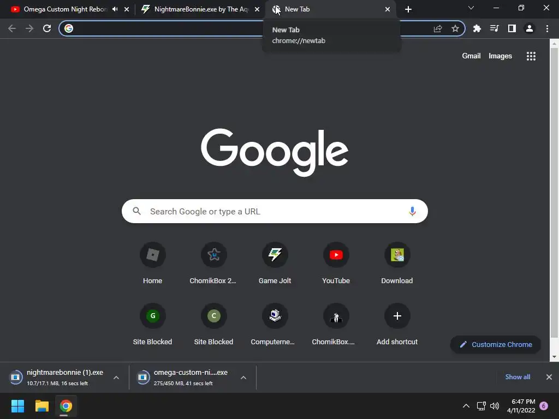559x419 pixels.
Task: Click Chrome icon in taskbar
Action: point(66,406)
